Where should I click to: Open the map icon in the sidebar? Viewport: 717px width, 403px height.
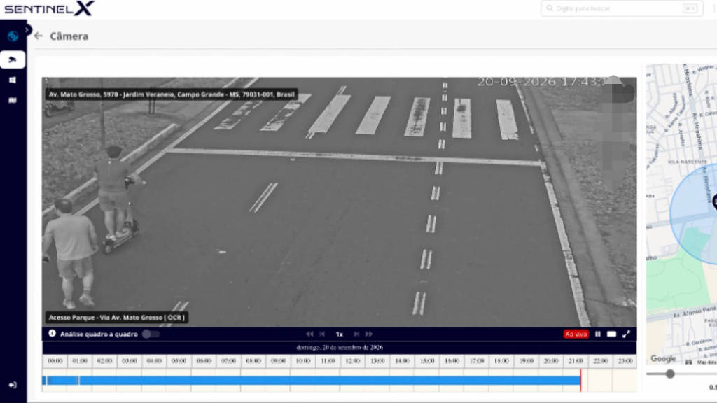(x=13, y=101)
